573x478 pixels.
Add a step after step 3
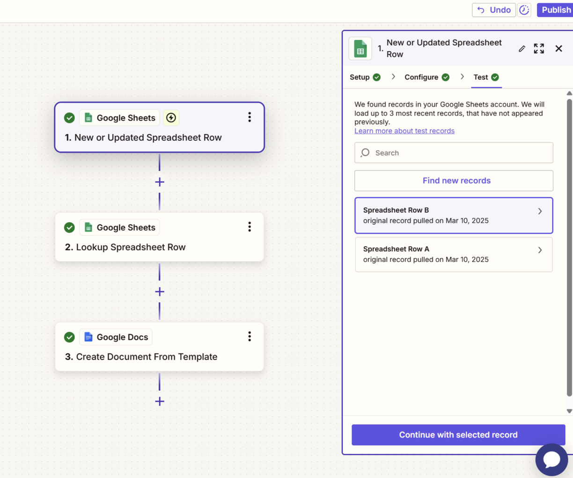click(160, 401)
